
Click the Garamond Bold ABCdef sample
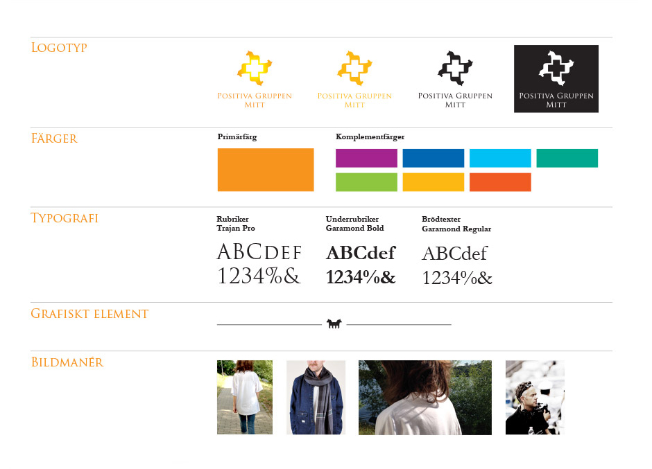point(361,253)
